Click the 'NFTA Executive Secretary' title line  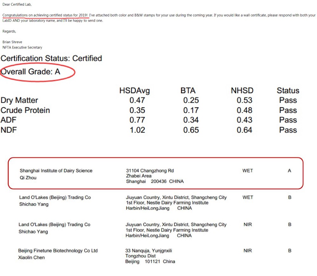click(22, 47)
